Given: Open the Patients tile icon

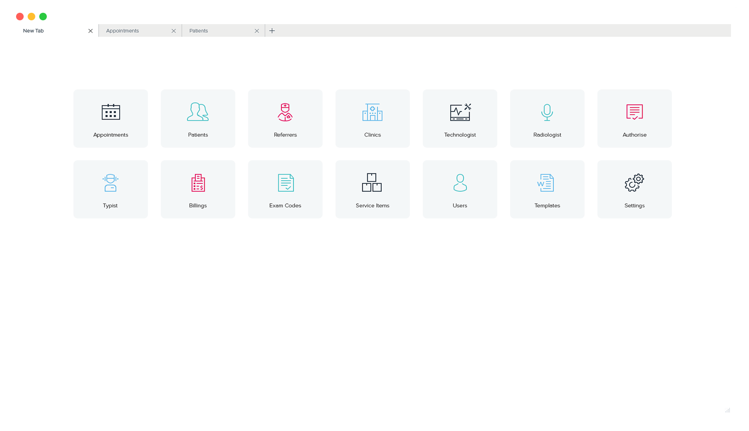Looking at the screenshot, I should (198, 112).
